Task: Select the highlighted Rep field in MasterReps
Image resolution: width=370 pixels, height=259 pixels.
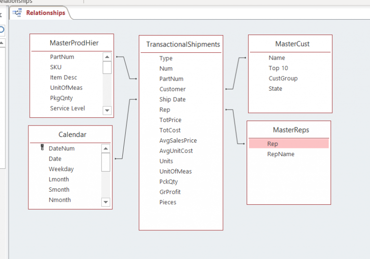Action: point(273,144)
